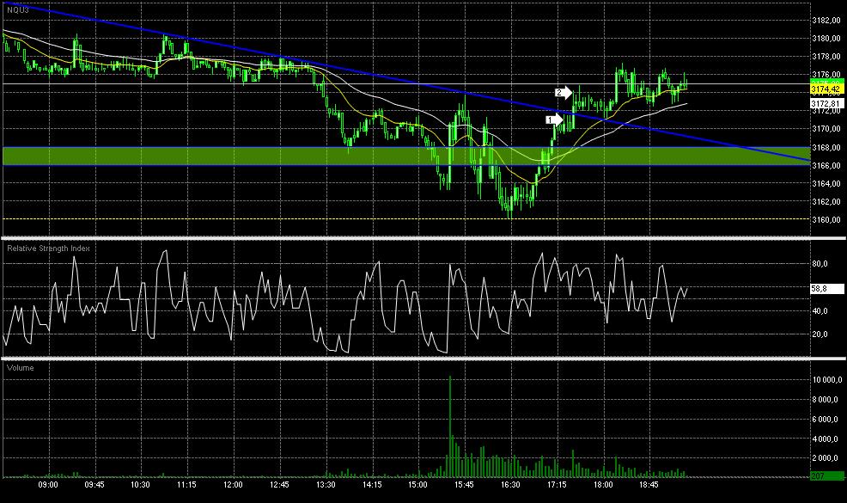Click the white arrow marker labeled 1
The width and height of the screenshot is (847, 503).
(554, 120)
